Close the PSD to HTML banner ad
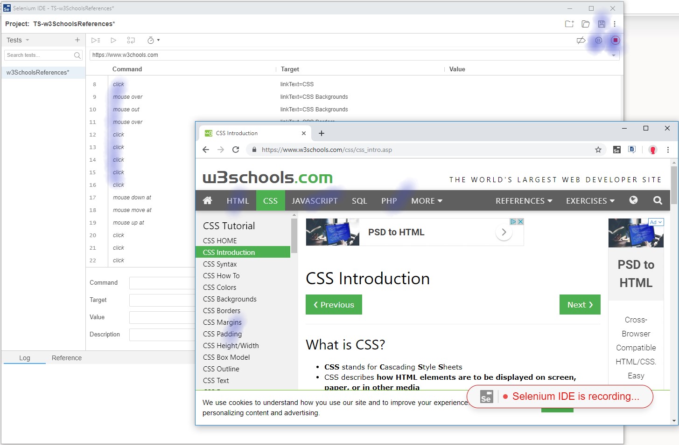679x445 pixels. pos(520,222)
